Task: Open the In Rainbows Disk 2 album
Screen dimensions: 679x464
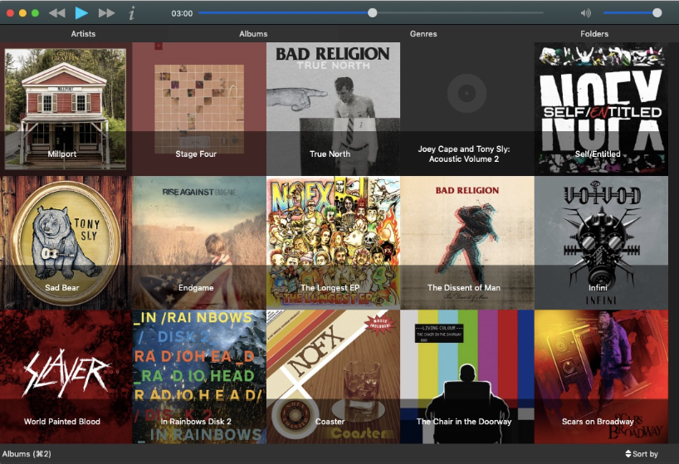Action: (199, 377)
